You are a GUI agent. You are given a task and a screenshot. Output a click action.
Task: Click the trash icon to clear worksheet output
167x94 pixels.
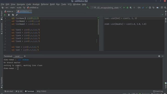9,15
